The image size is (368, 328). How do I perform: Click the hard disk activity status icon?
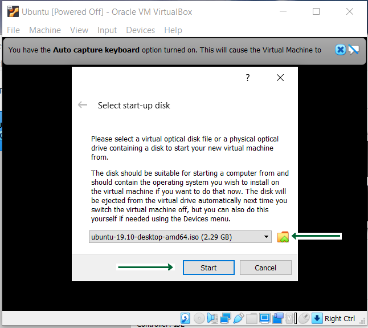(185, 318)
